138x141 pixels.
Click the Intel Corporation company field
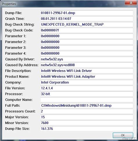tap(87, 82)
